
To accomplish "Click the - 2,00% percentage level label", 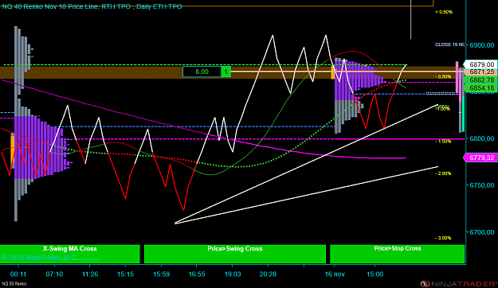I will [443, 173].
